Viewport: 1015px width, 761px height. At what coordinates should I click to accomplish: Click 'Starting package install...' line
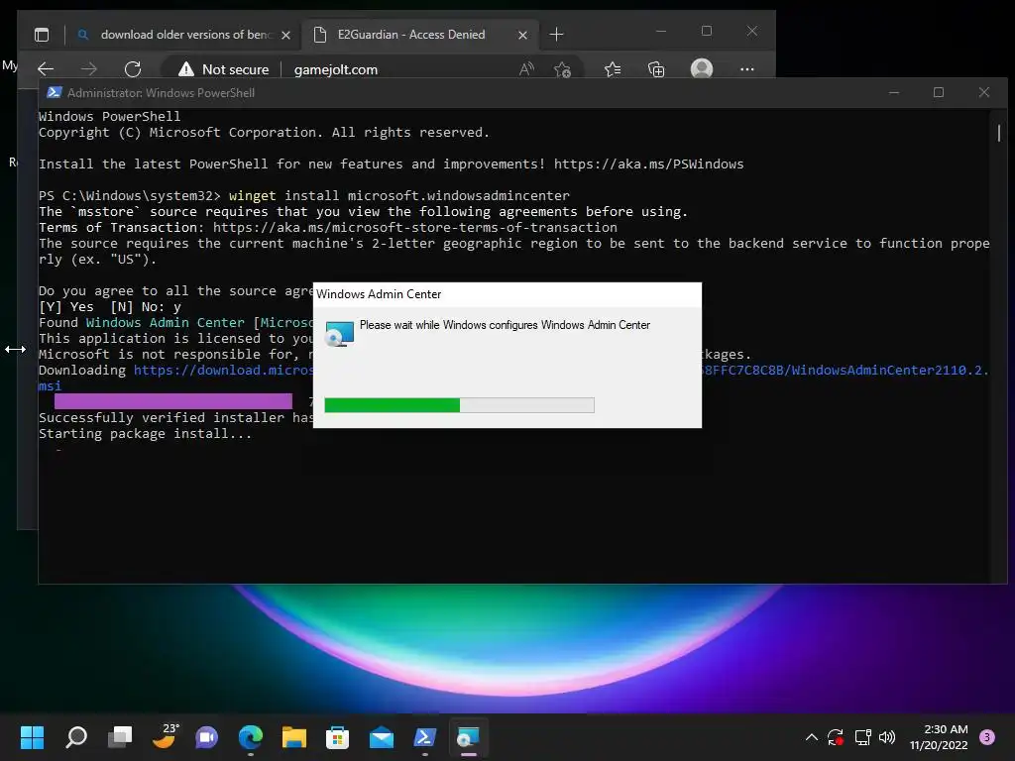click(x=145, y=434)
